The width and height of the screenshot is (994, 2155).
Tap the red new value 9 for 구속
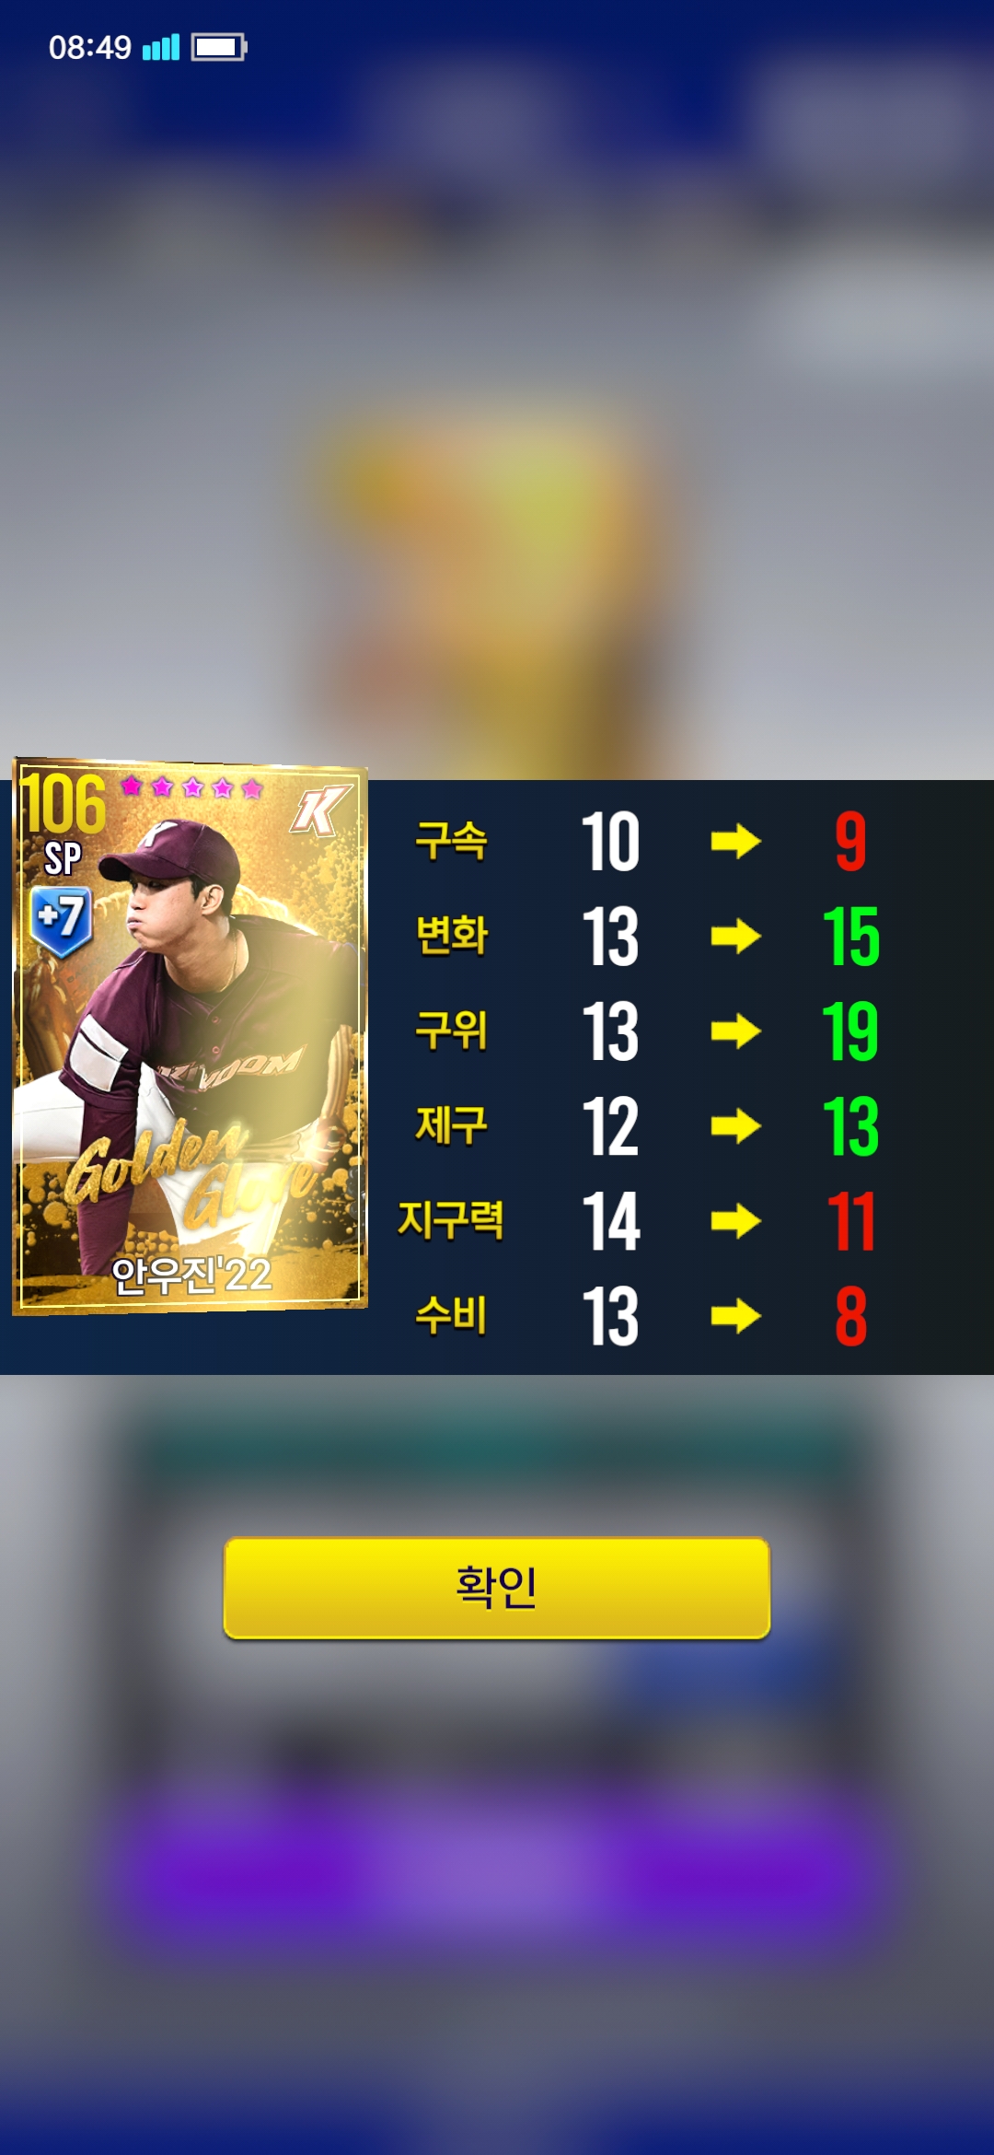pyautogui.click(x=850, y=841)
